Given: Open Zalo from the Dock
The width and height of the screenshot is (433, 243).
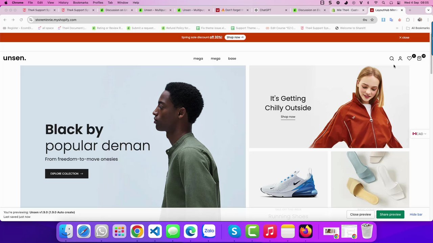Looking at the screenshot, I should tap(209, 232).
